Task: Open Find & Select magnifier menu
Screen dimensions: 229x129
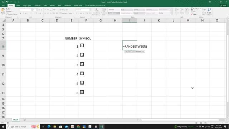Action: (x=209, y=12)
